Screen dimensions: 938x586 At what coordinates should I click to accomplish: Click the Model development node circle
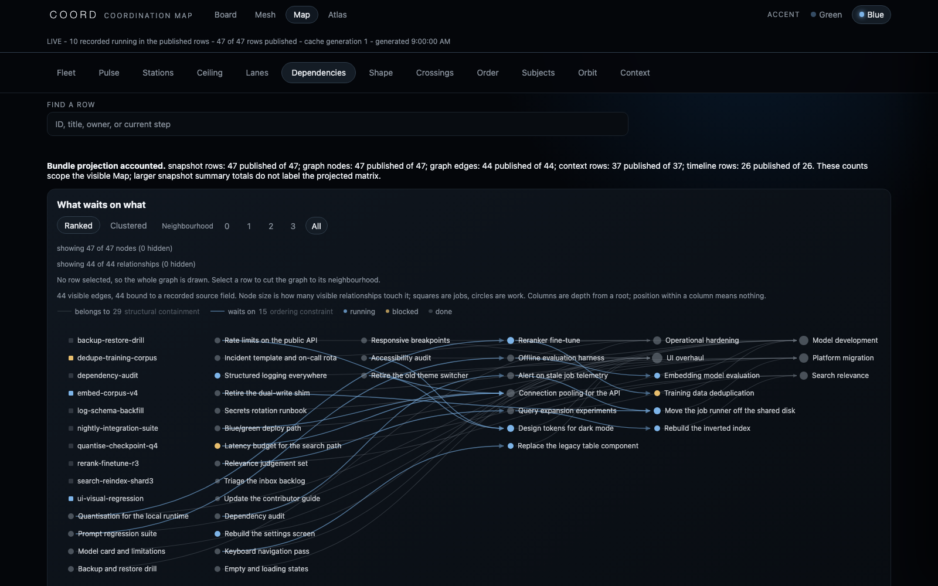tap(804, 340)
